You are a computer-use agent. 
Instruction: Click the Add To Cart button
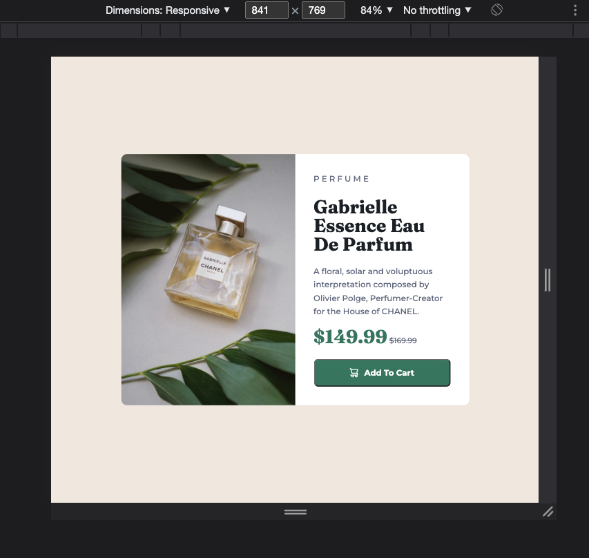tap(382, 373)
